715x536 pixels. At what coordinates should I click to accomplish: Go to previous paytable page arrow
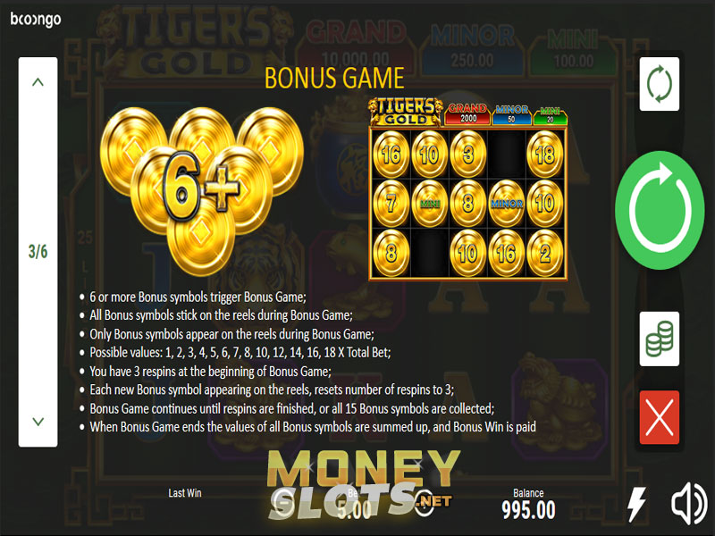[38, 82]
